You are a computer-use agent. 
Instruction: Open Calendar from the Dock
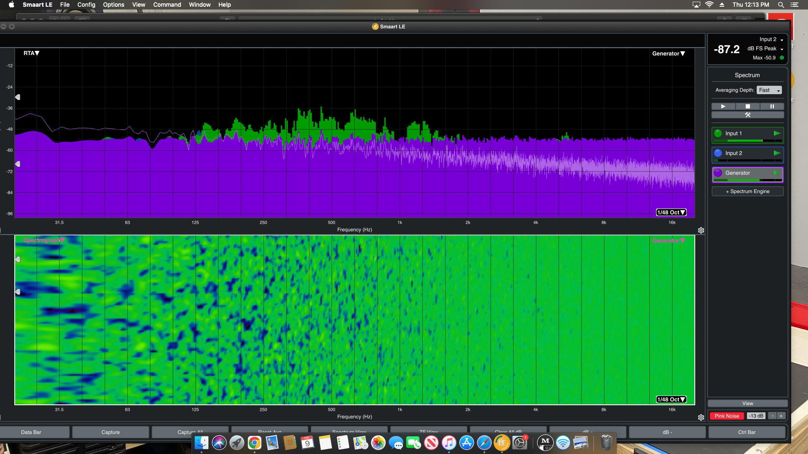coord(308,442)
